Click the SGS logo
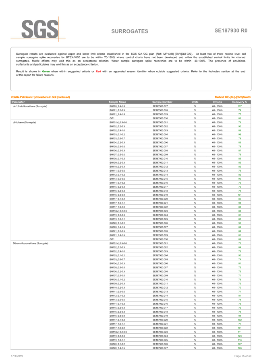This screenshot has width=257, height=363. [x=38, y=29]
